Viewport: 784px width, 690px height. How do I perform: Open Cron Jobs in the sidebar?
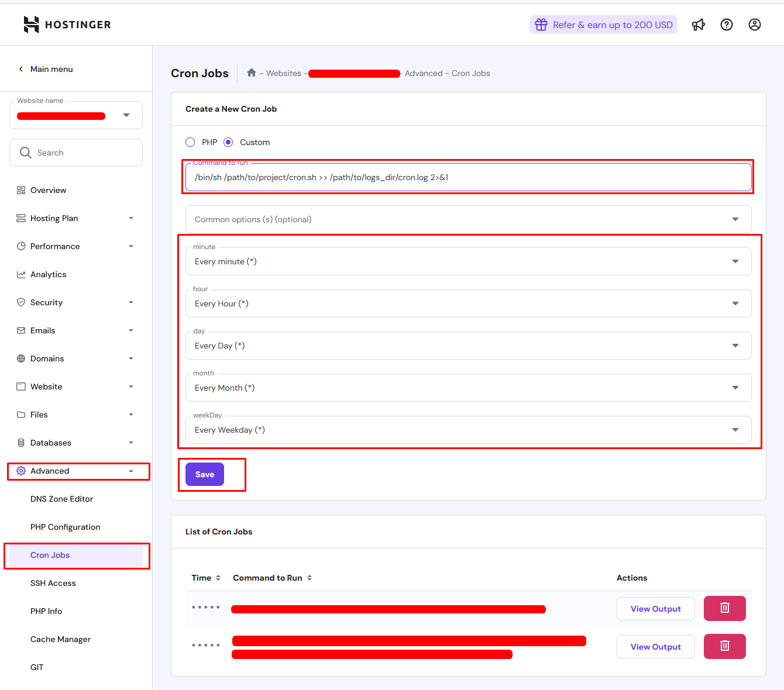click(50, 555)
